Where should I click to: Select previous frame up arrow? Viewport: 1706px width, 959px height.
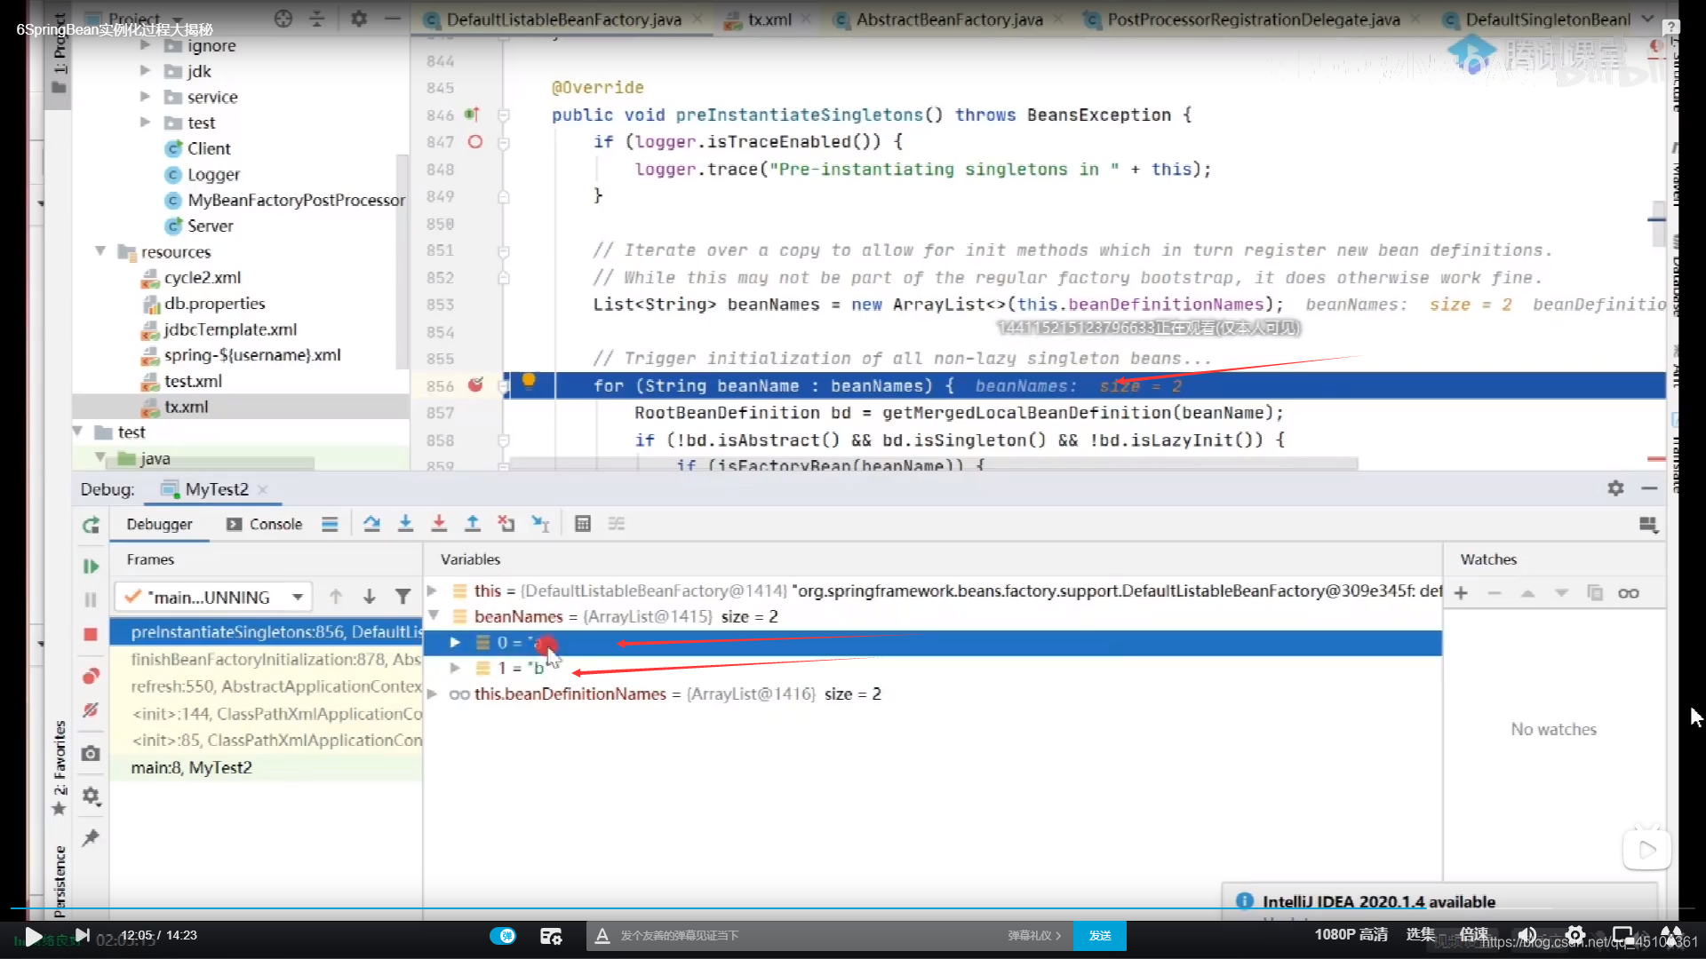[x=336, y=597]
